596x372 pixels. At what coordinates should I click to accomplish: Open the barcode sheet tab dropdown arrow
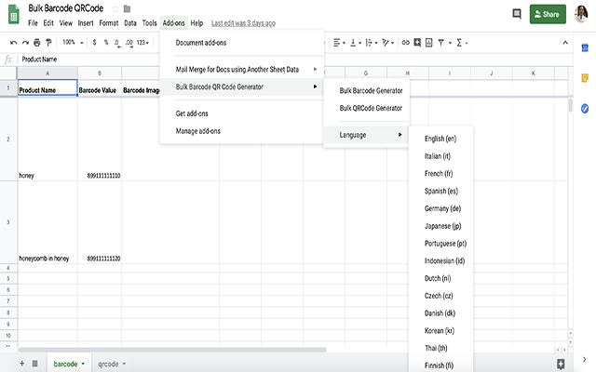(83, 364)
